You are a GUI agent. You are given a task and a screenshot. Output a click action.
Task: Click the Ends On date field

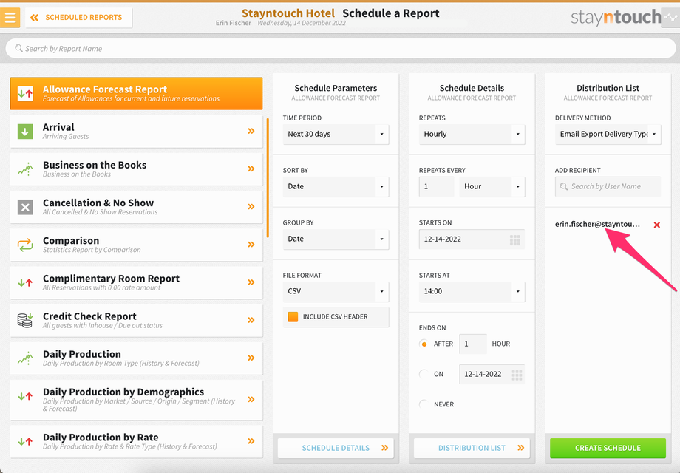click(492, 374)
